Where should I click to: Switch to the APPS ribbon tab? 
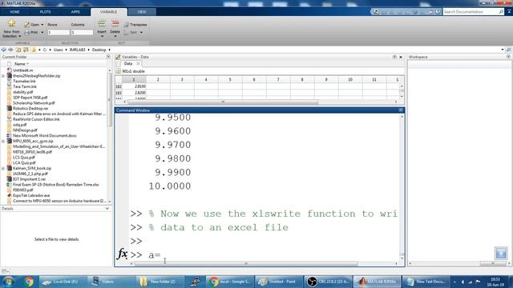tap(75, 12)
